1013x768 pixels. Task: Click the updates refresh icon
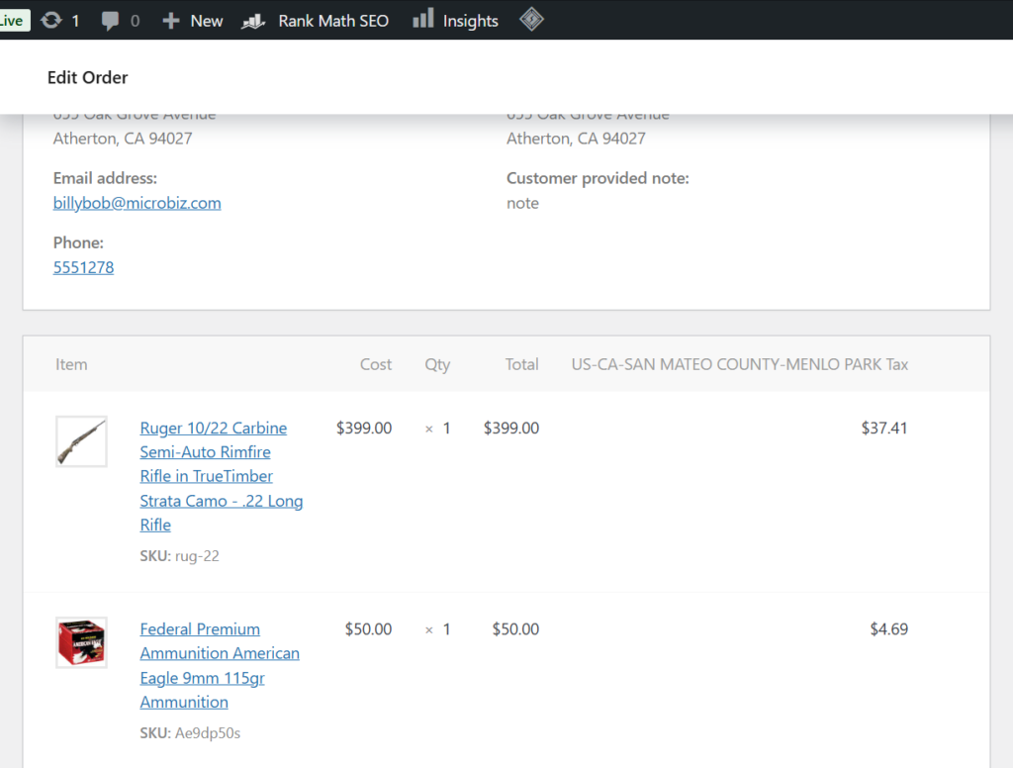[x=51, y=20]
